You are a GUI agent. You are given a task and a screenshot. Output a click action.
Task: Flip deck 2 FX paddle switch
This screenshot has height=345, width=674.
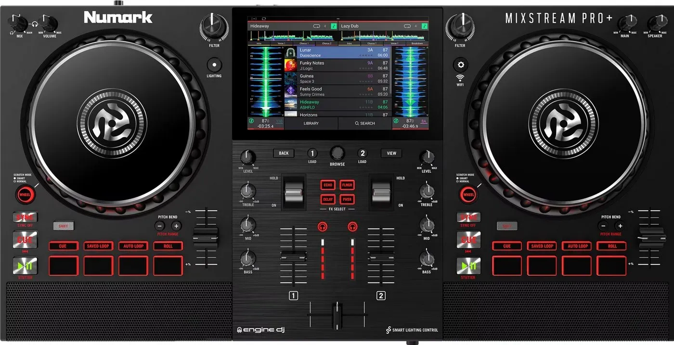click(381, 193)
